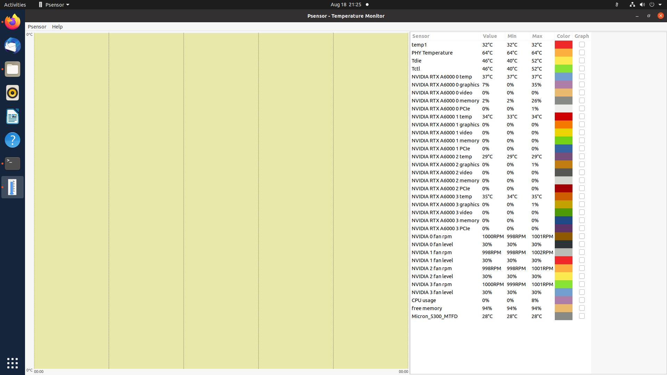Select NVIDIA 2 fan level row
Screen dimensions: 667x375
tap(501, 276)
